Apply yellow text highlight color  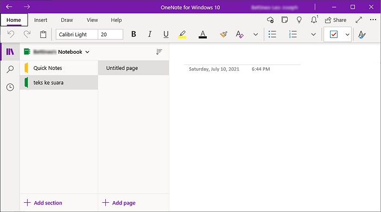tap(182, 34)
